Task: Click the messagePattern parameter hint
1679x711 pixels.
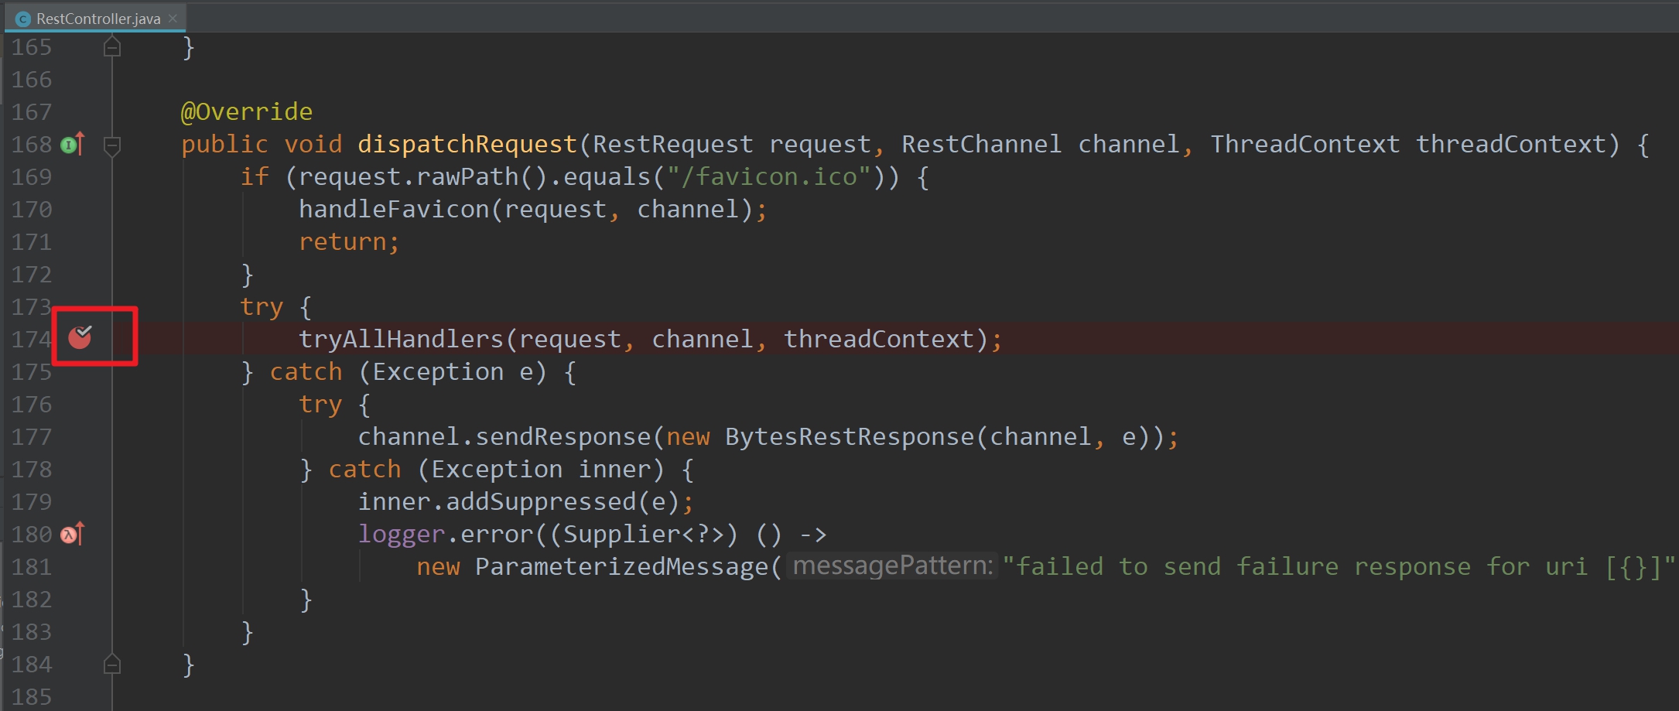Action: pyautogui.click(x=893, y=566)
